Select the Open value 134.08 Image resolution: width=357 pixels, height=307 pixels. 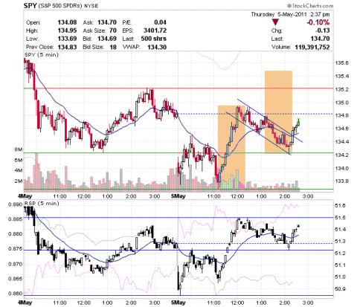click(67, 22)
